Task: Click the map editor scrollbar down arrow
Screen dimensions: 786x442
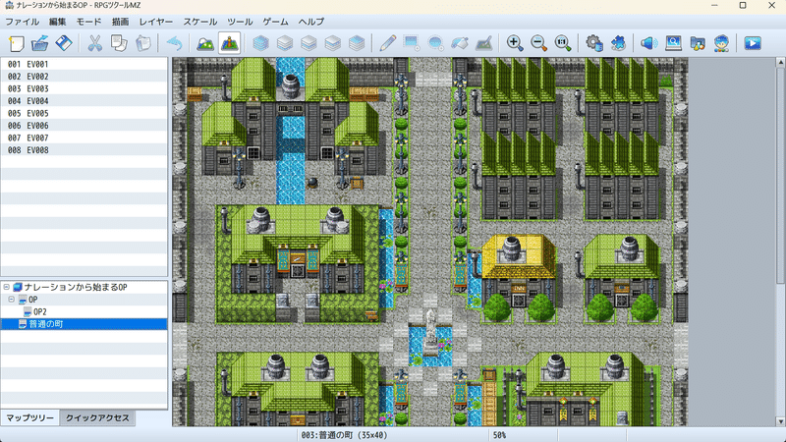Action: [x=780, y=422]
